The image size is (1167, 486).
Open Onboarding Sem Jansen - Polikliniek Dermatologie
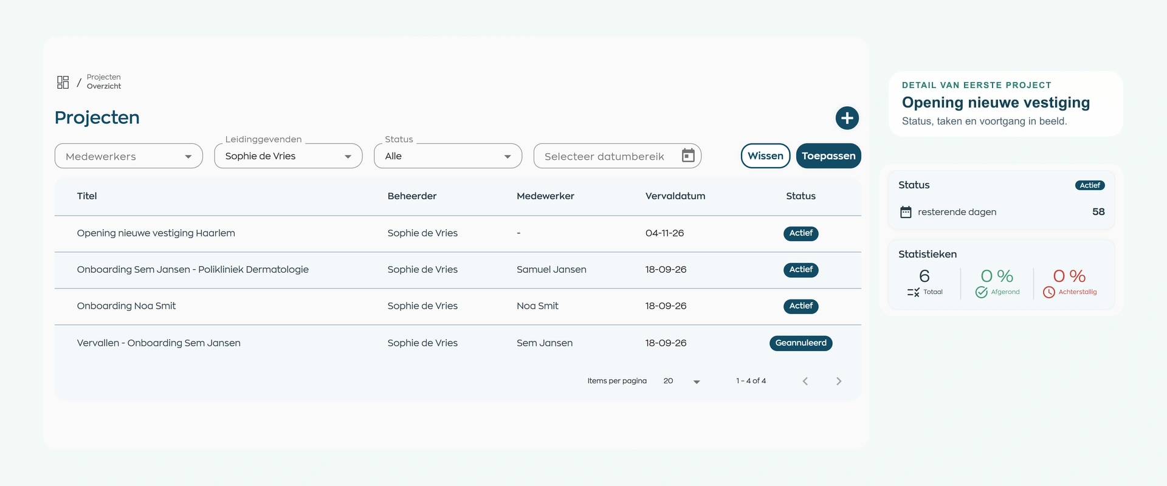click(193, 270)
